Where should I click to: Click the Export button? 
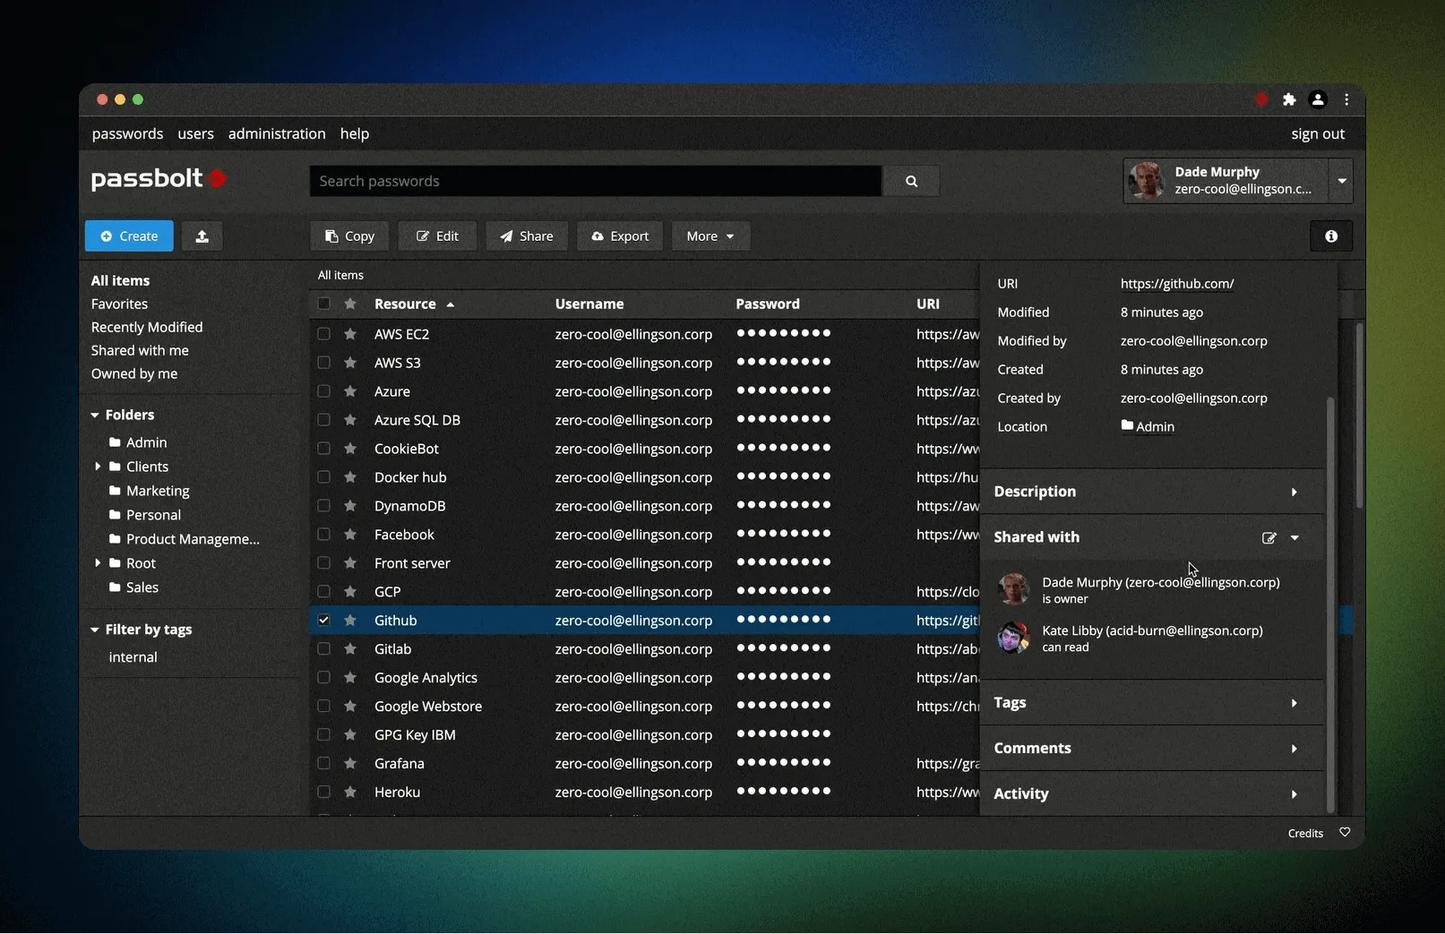[x=620, y=236]
